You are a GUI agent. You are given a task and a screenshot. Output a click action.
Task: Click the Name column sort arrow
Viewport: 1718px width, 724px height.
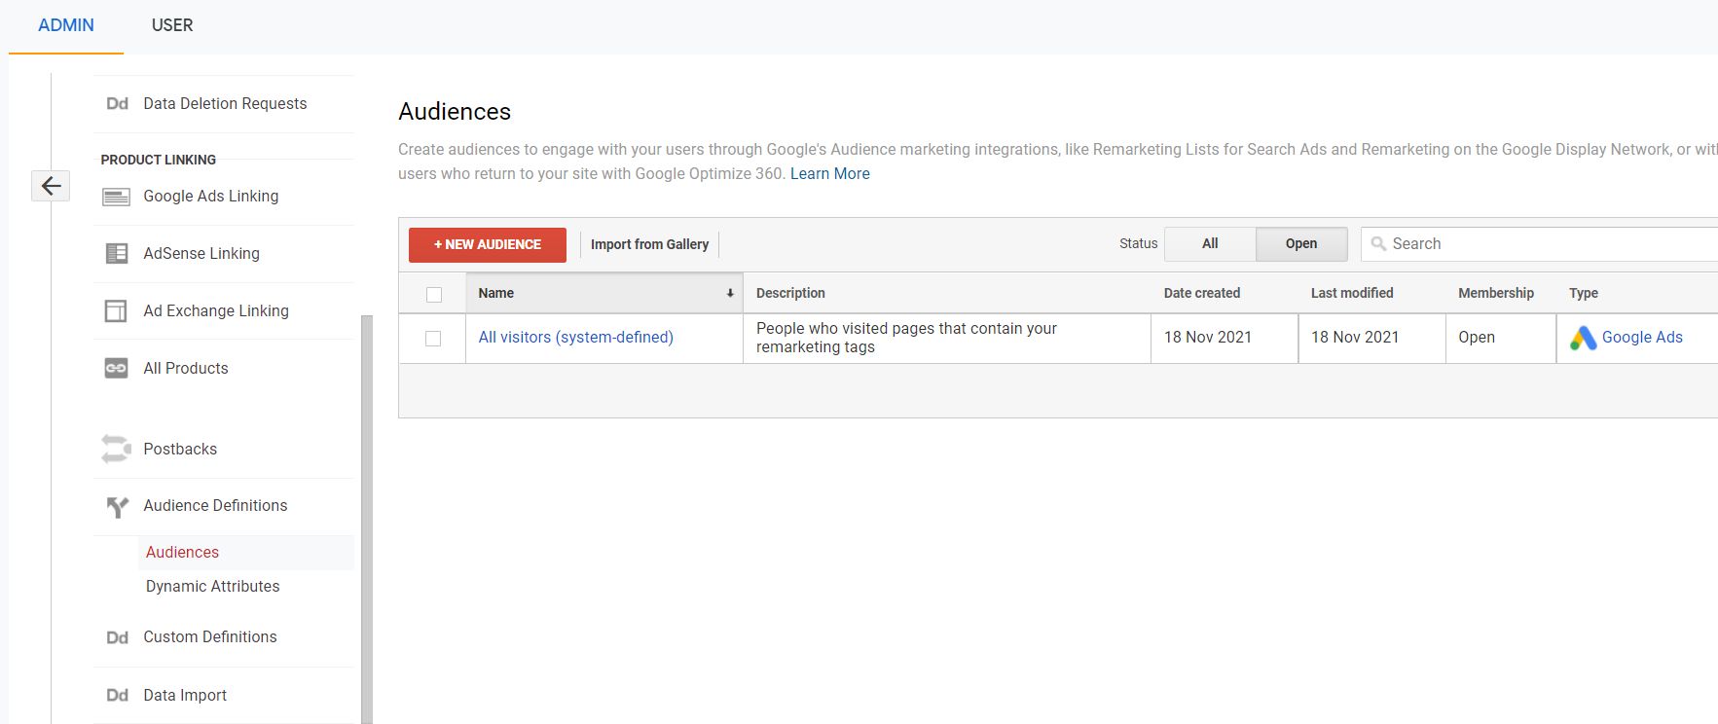pyautogui.click(x=730, y=293)
